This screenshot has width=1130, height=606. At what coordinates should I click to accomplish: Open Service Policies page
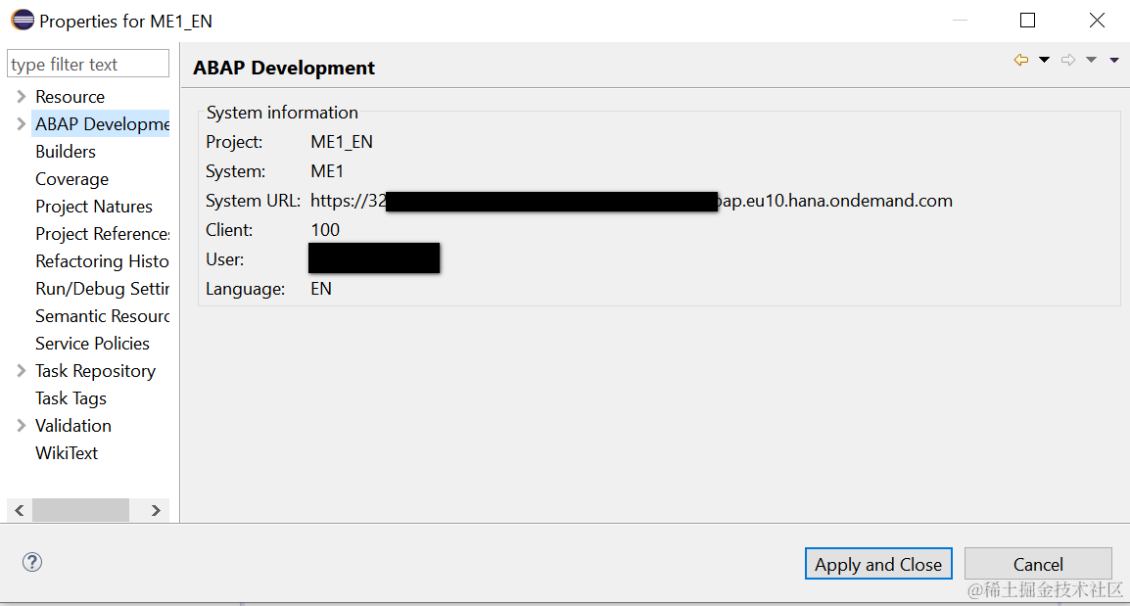tap(92, 343)
